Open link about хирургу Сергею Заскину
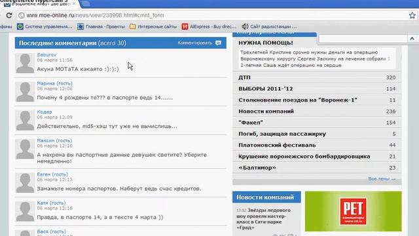This screenshot has width=419, height=236. click(316, 58)
